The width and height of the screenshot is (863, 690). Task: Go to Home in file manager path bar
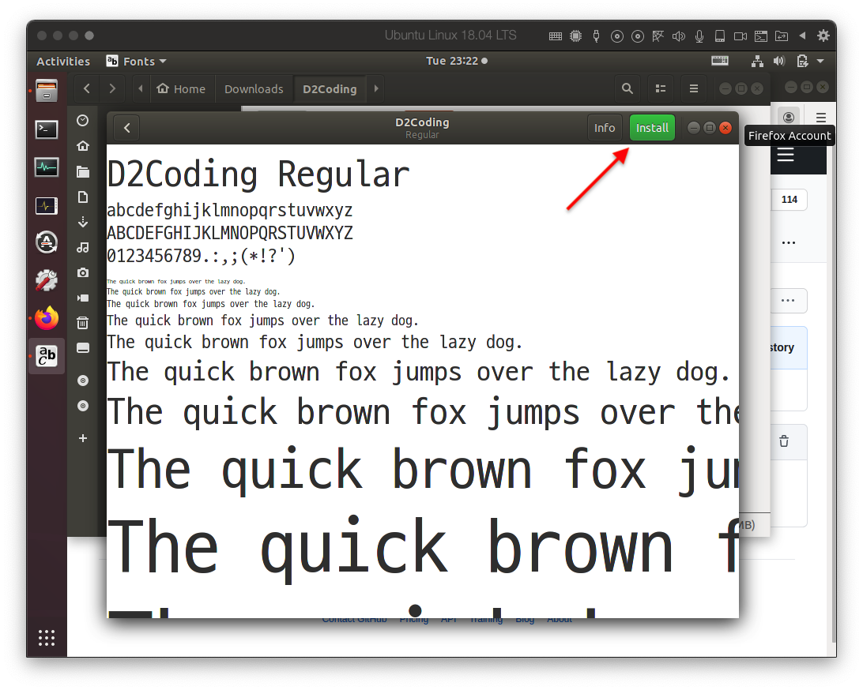[181, 88]
